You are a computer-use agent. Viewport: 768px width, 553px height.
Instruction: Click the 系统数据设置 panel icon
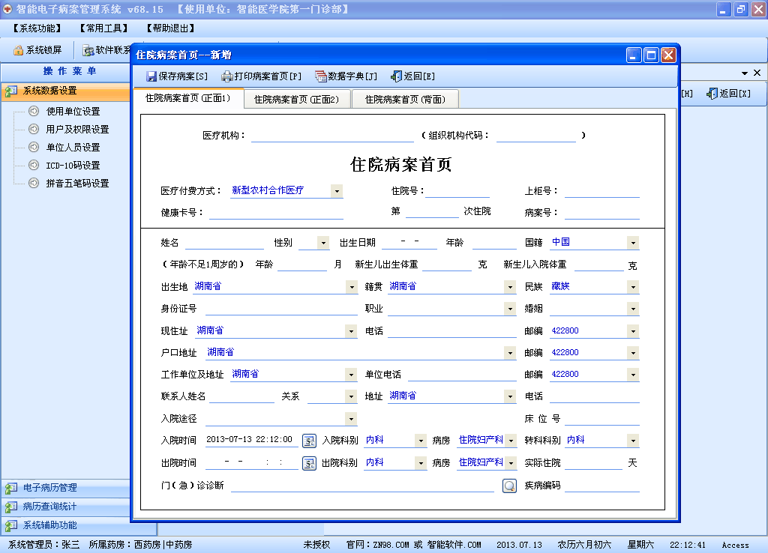tap(10, 91)
